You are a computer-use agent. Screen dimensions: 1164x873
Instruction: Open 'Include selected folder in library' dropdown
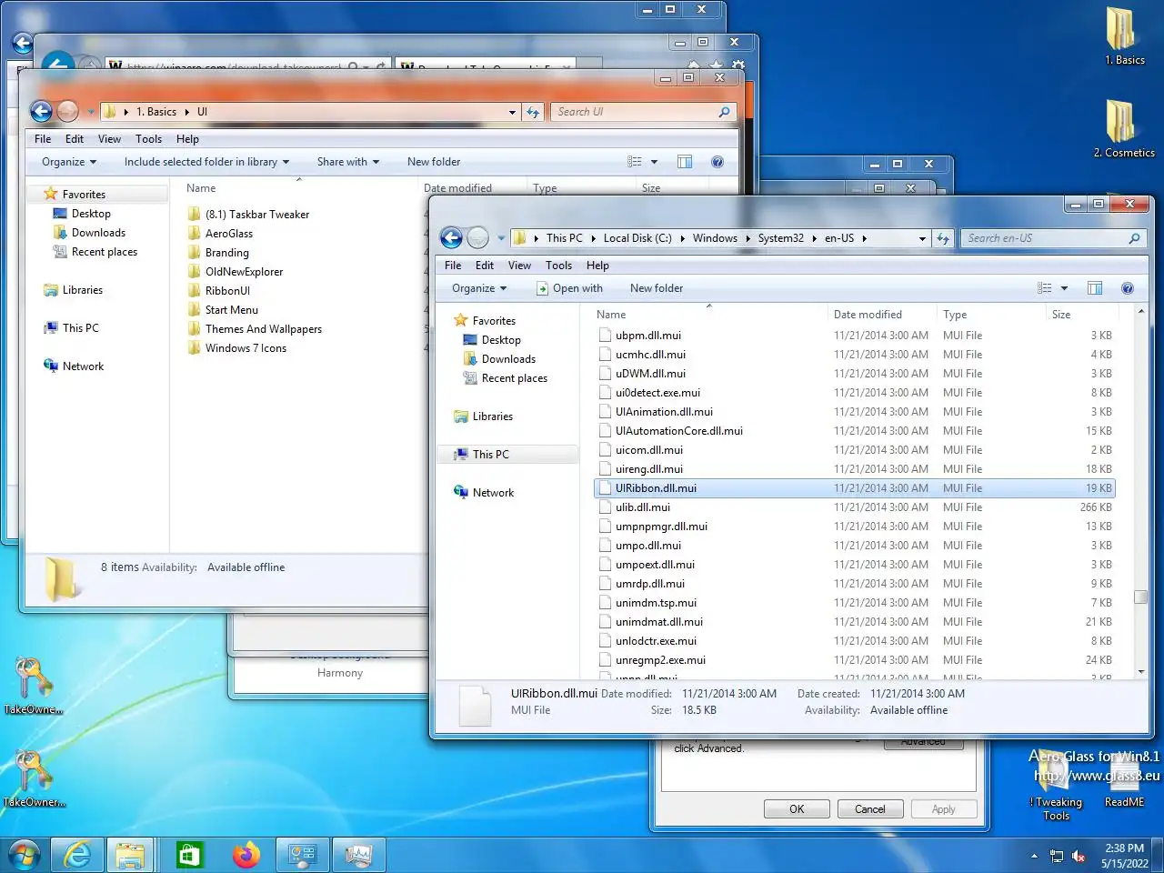pyautogui.click(x=206, y=162)
